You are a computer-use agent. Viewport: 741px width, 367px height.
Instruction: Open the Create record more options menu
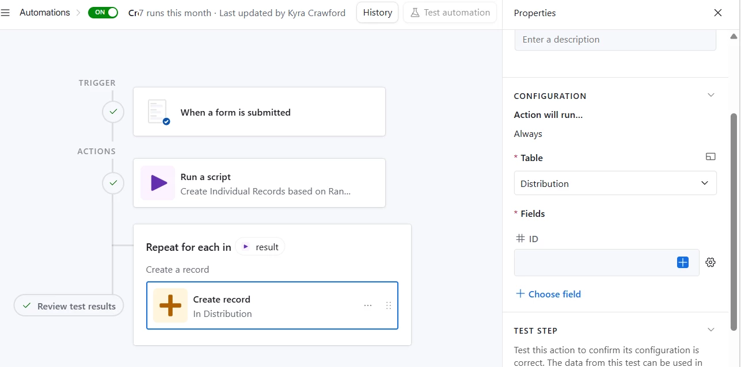368,305
